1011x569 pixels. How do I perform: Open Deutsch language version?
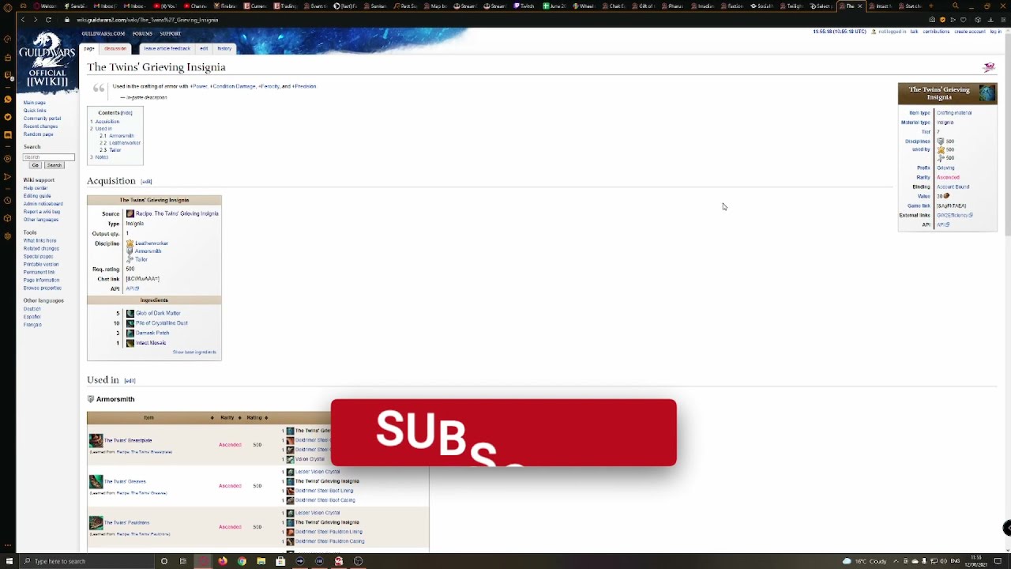32,309
